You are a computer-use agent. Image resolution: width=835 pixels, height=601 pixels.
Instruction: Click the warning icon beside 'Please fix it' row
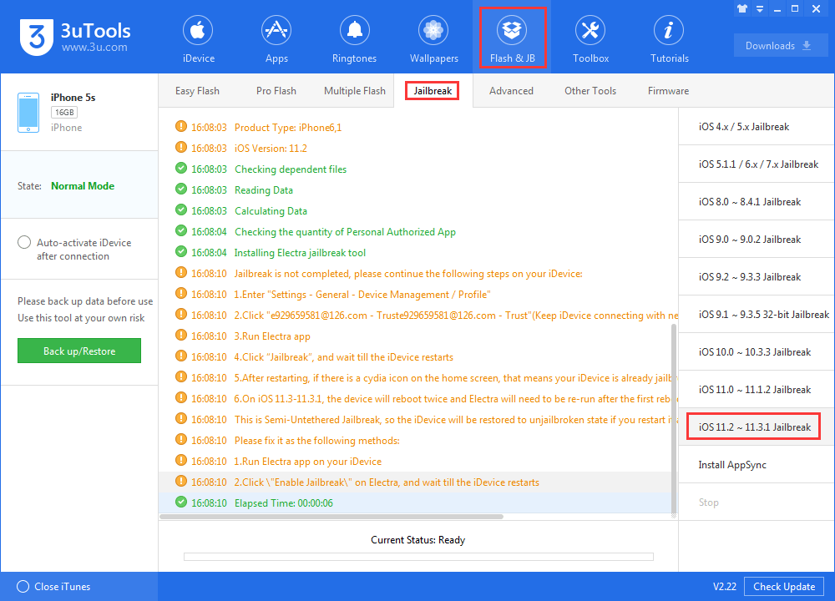[181, 440]
